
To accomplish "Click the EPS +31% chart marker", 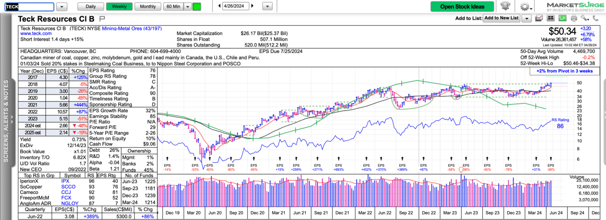I will point(536,167).
